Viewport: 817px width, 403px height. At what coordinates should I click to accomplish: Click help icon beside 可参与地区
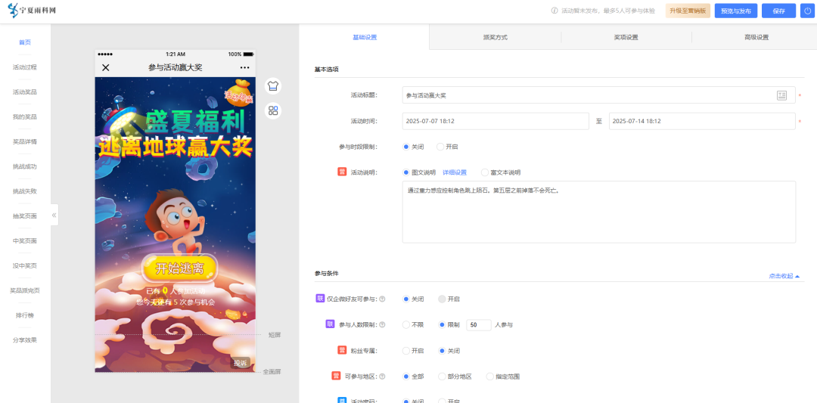coord(383,377)
